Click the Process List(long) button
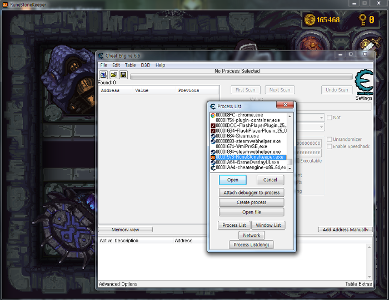 (x=251, y=245)
